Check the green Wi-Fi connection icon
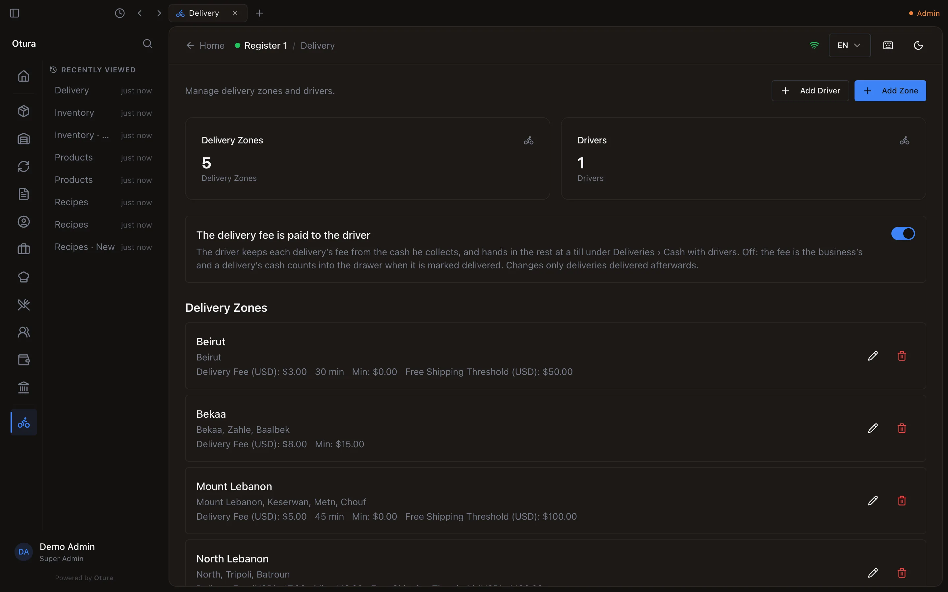The width and height of the screenshot is (948, 592). 814,45
